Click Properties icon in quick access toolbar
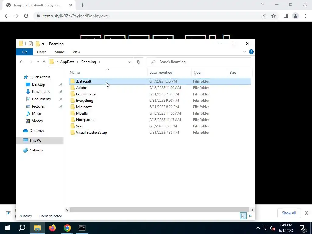Screen dimensions: 312x234 coord(31,44)
